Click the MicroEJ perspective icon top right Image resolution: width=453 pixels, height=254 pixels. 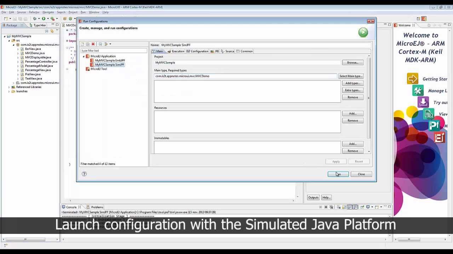[424, 19]
